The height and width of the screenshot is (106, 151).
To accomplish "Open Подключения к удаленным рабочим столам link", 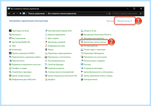I will click(x=27, y=57).
